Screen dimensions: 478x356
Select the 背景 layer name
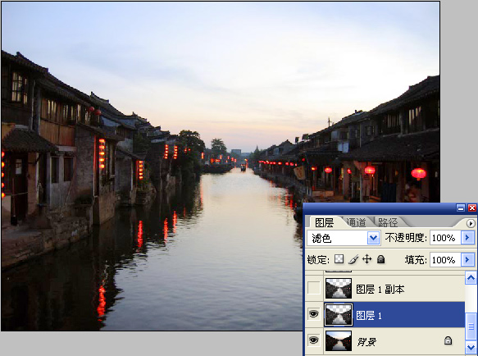366,342
